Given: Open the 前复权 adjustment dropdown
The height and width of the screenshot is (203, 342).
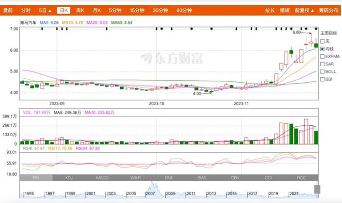Looking at the screenshot, I should [305, 10].
